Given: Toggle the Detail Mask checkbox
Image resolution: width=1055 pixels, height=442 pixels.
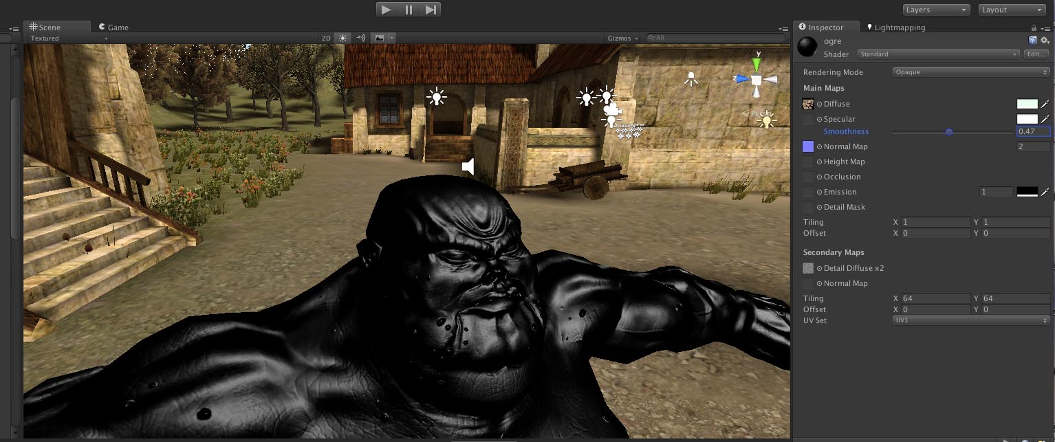Looking at the screenshot, I should (x=807, y=207).
